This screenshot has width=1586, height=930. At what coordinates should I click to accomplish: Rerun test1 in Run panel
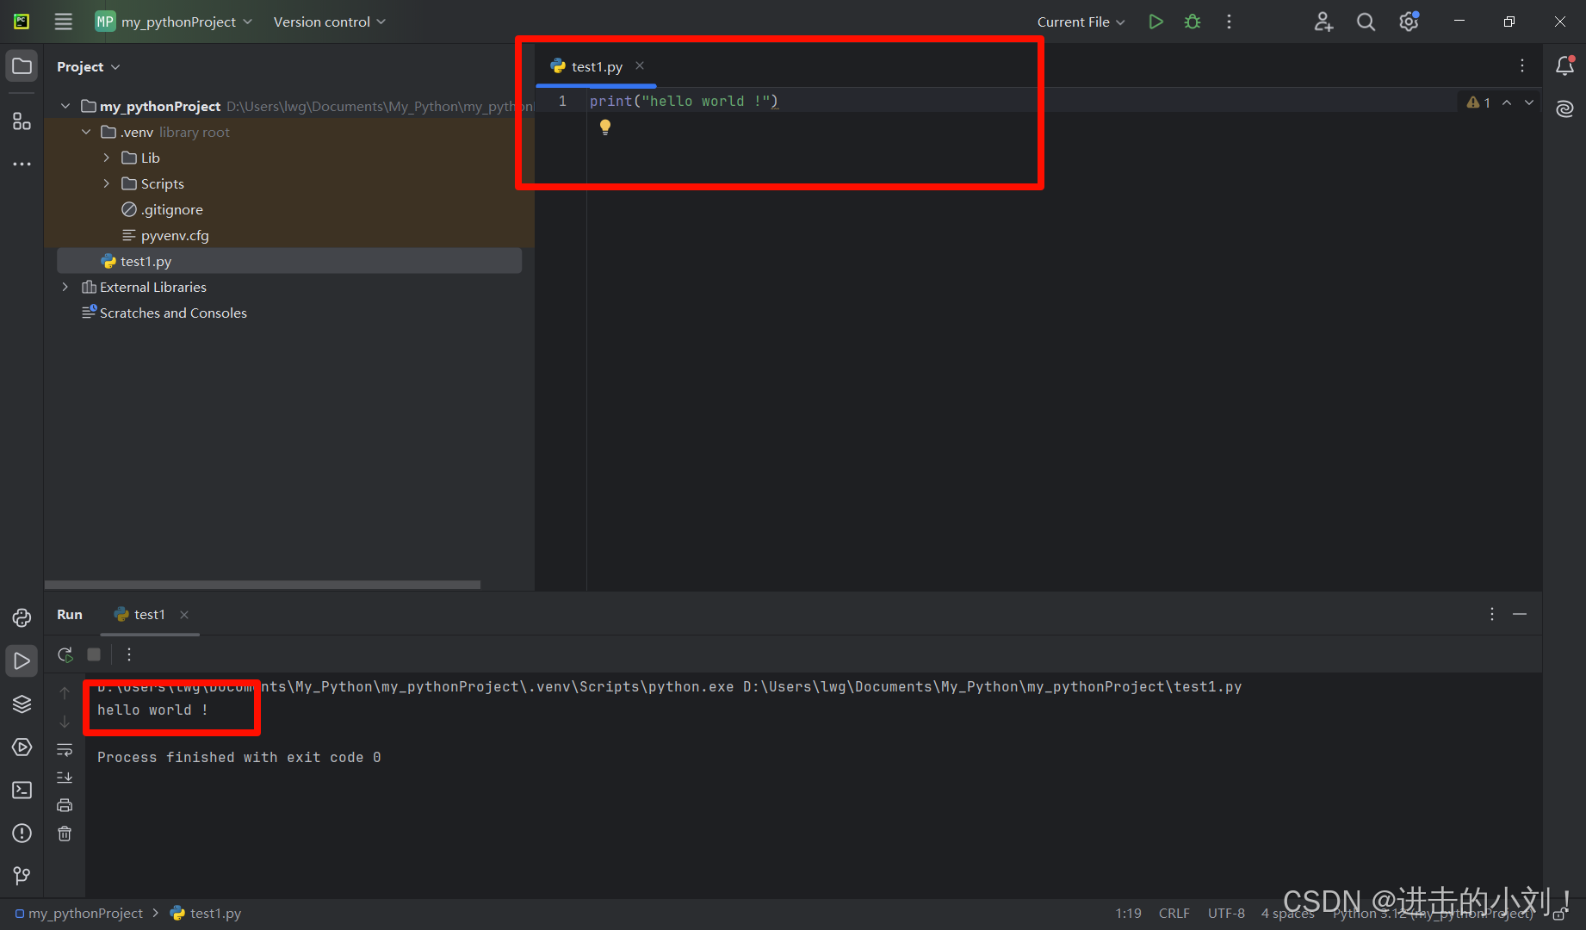pyautogui.click(x=65, y=654)
